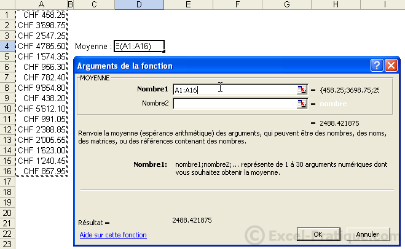This screenshot has height=249, width=405.
Task: Select column A header
Action: coord(41,4)
